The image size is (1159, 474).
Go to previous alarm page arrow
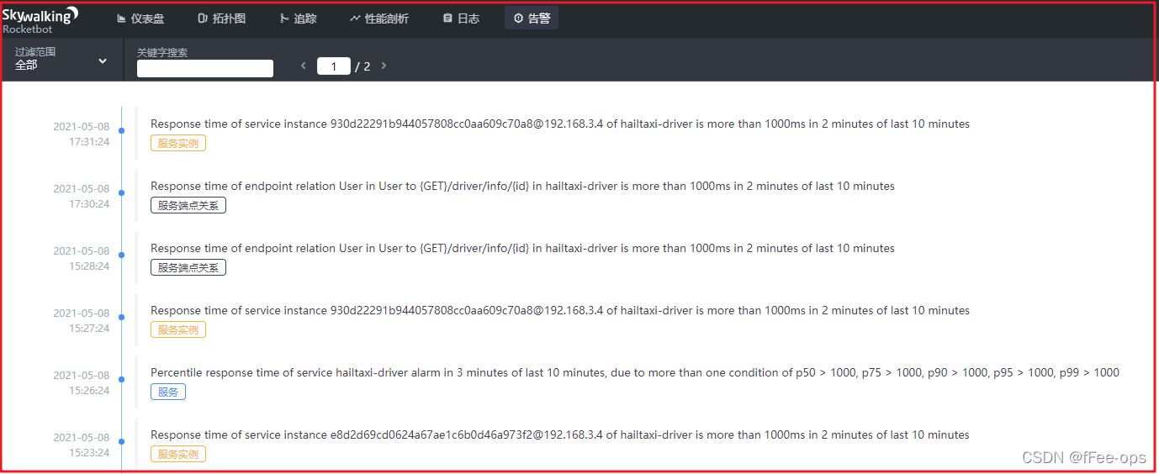[x=304, y=66]
